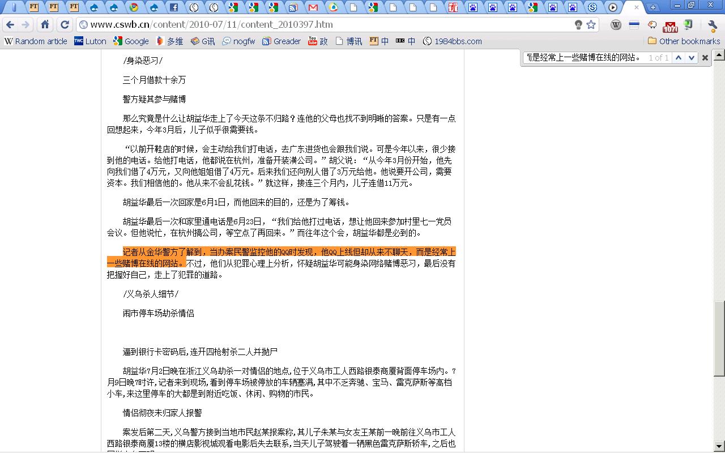
Task: Switch to the Facebook tab
Action: [x=174, y=7]
